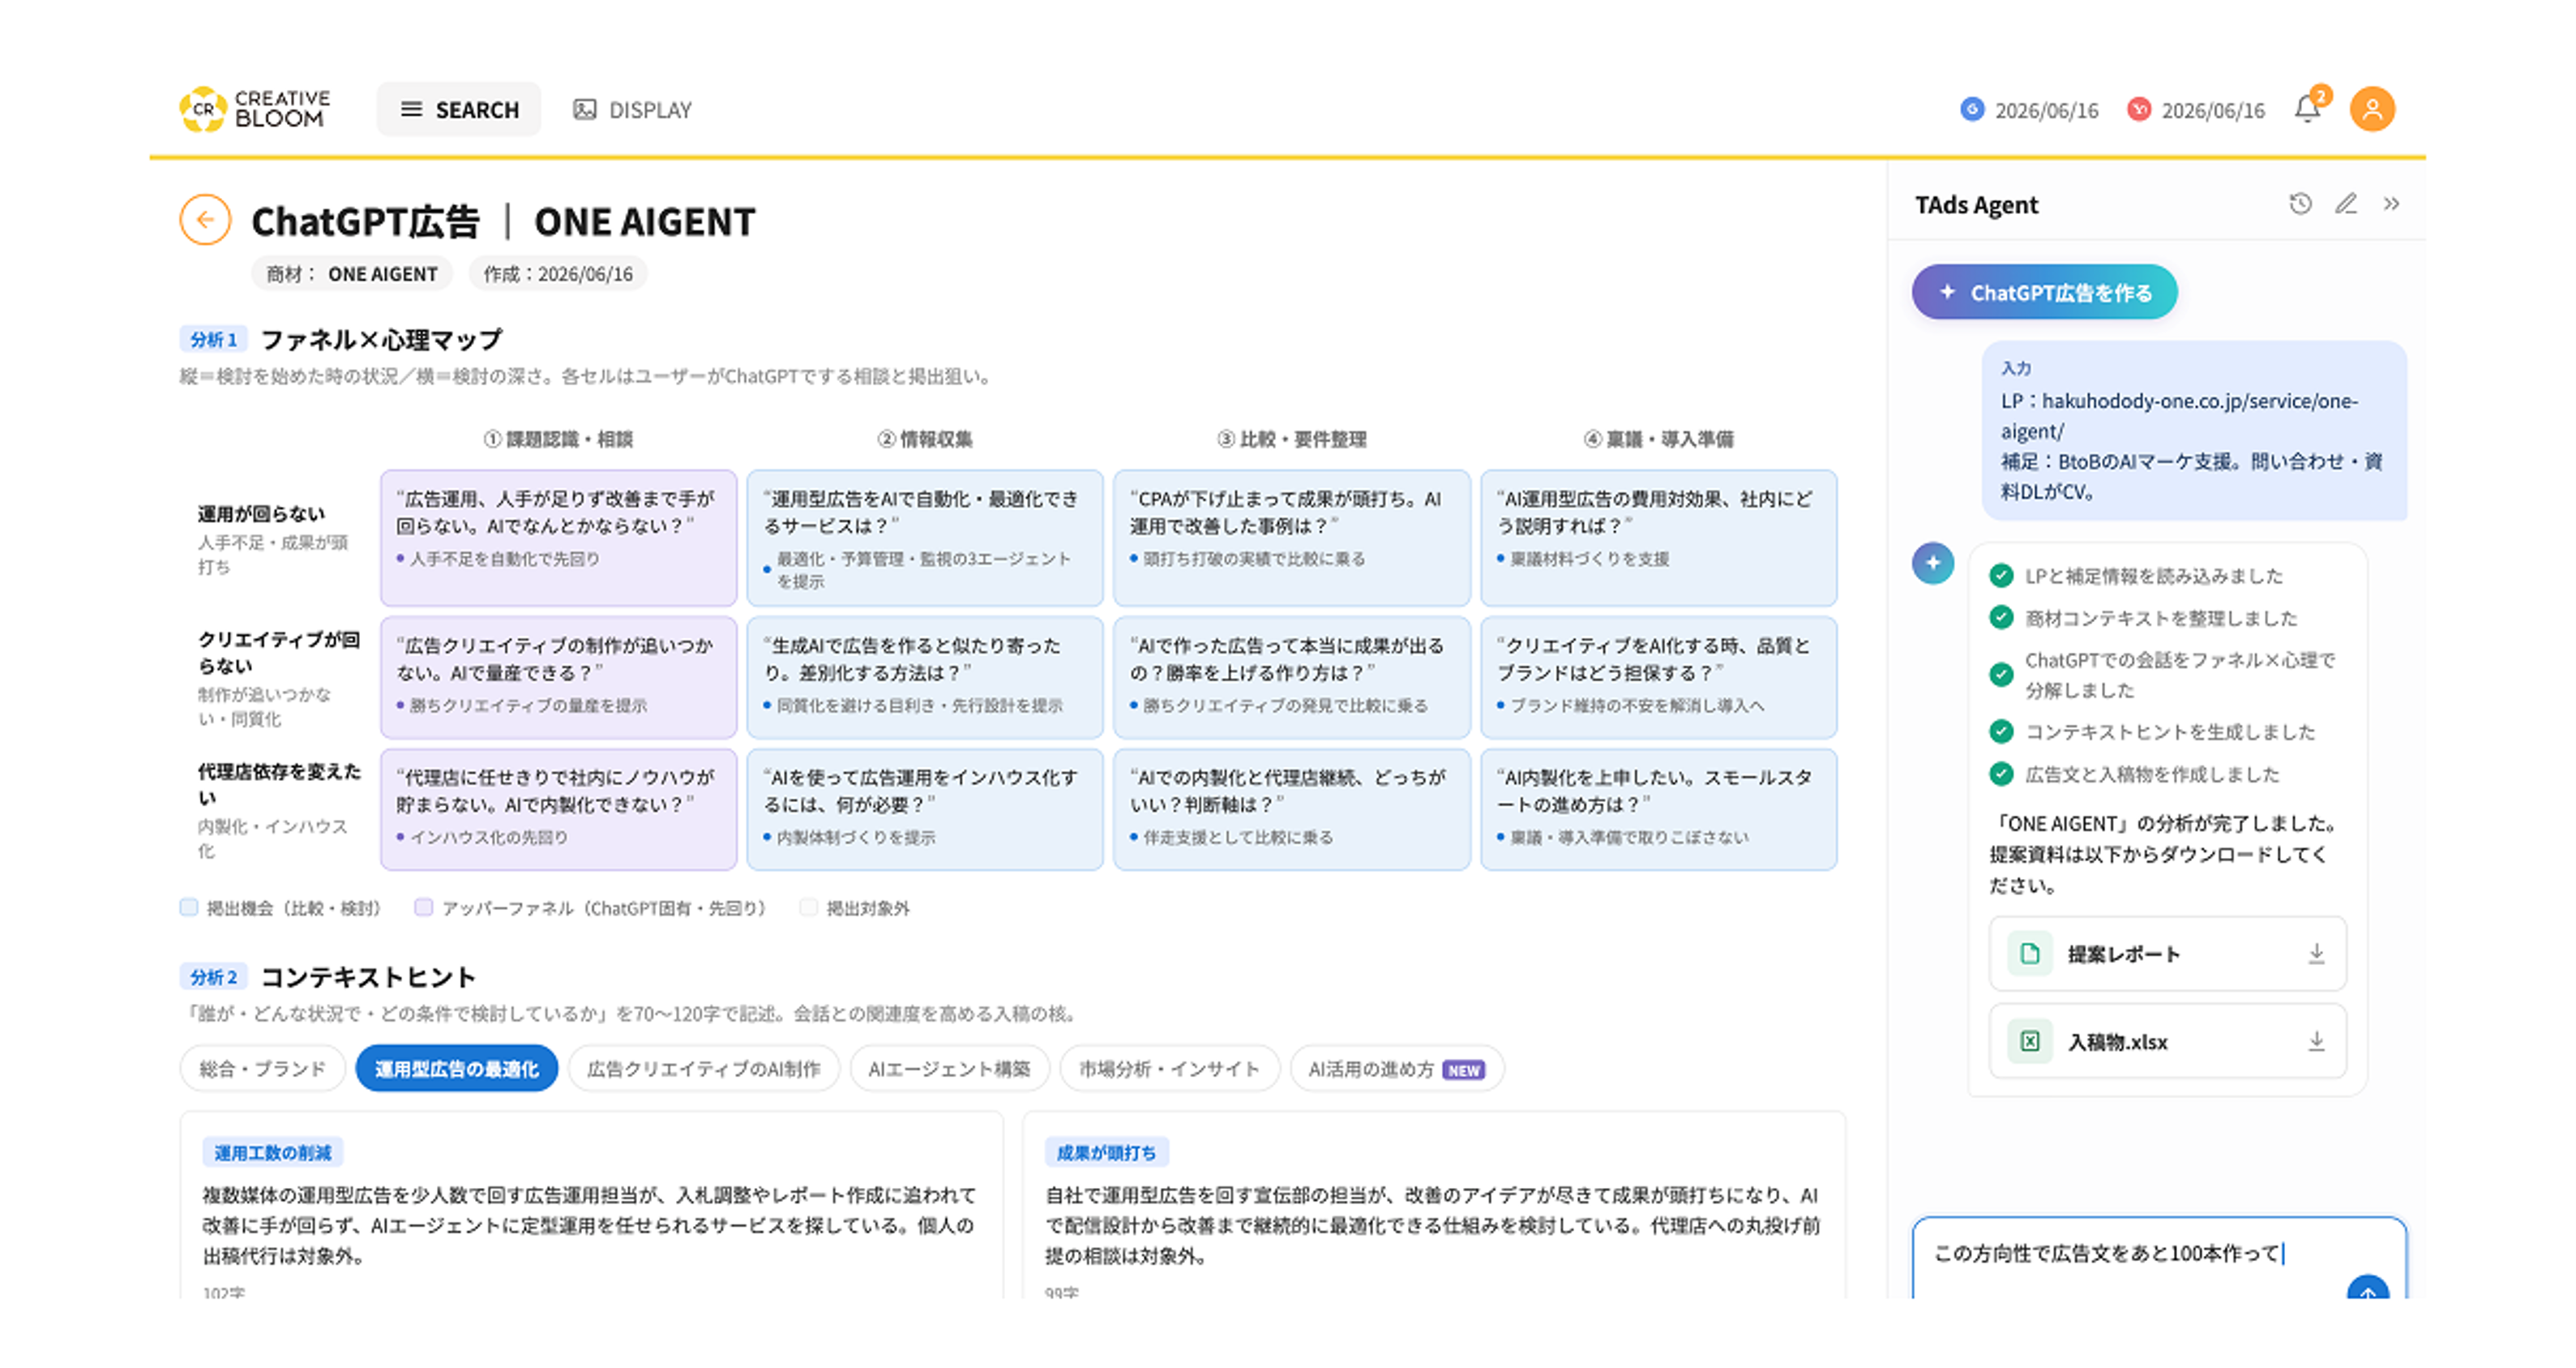Open the SEARCH menu
Viewport: 2576px width, 1368px height.
tap(459, 109)
